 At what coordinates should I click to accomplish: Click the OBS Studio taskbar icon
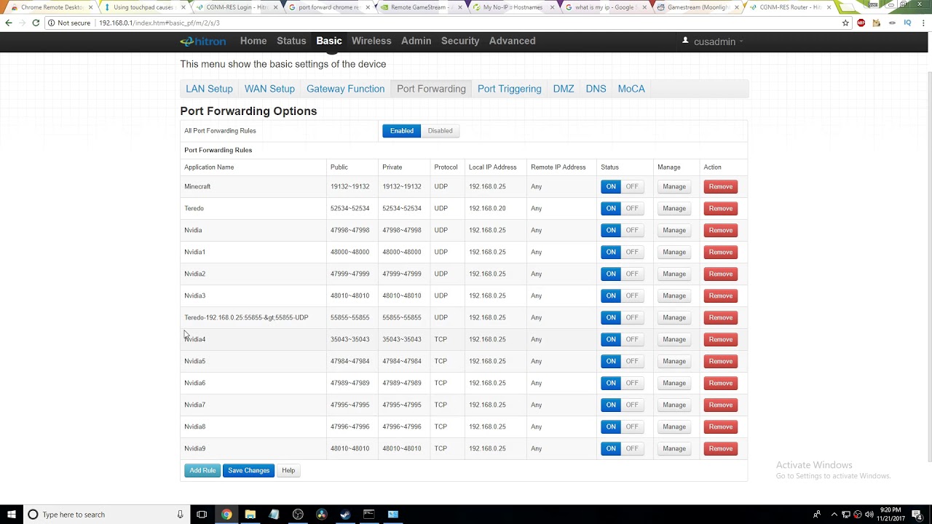[298, 515]
